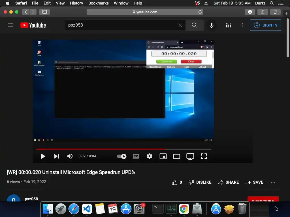Image resolution: width=290 pixels, height=217 pixels.
Task: Go to YouTube home via logo
Action: [x=33, y=25]
